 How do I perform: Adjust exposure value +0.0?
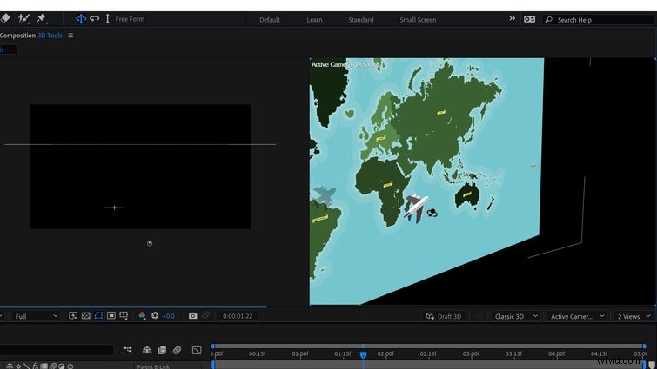(169, 316)
